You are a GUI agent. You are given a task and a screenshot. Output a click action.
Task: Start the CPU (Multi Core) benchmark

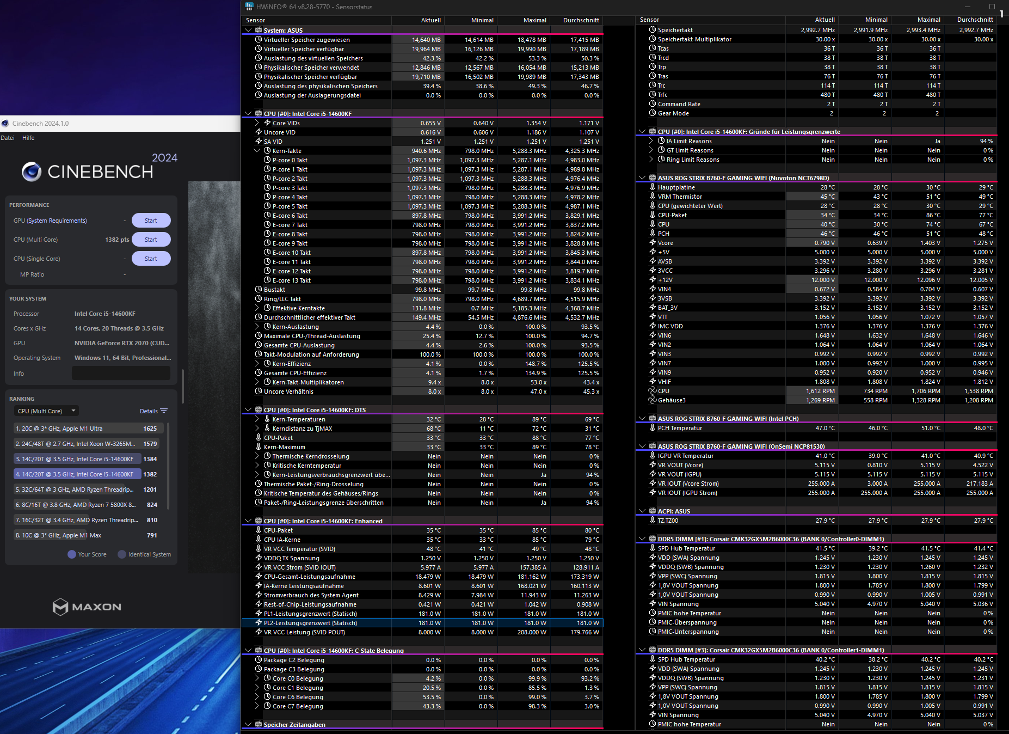tap(151, 240)
